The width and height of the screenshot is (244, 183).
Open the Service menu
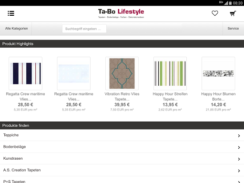[233, 29]
